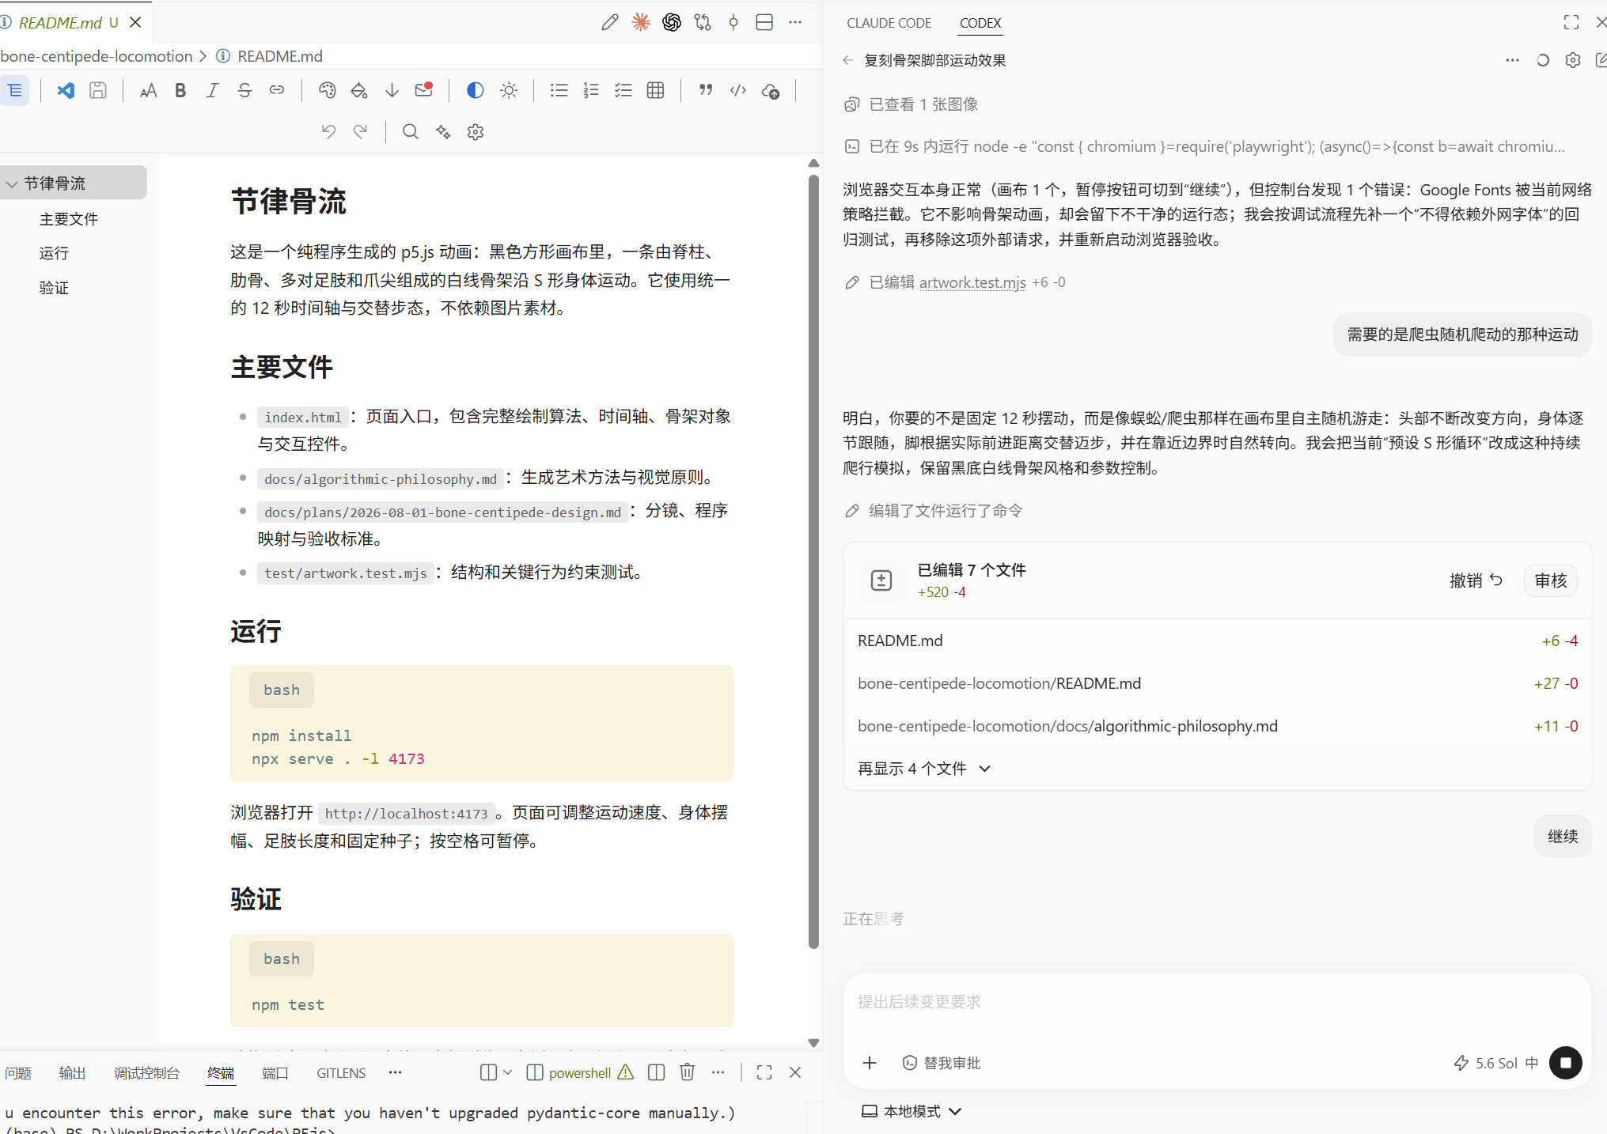Insert a code block

pyautogui.click(x=738, y=90)
